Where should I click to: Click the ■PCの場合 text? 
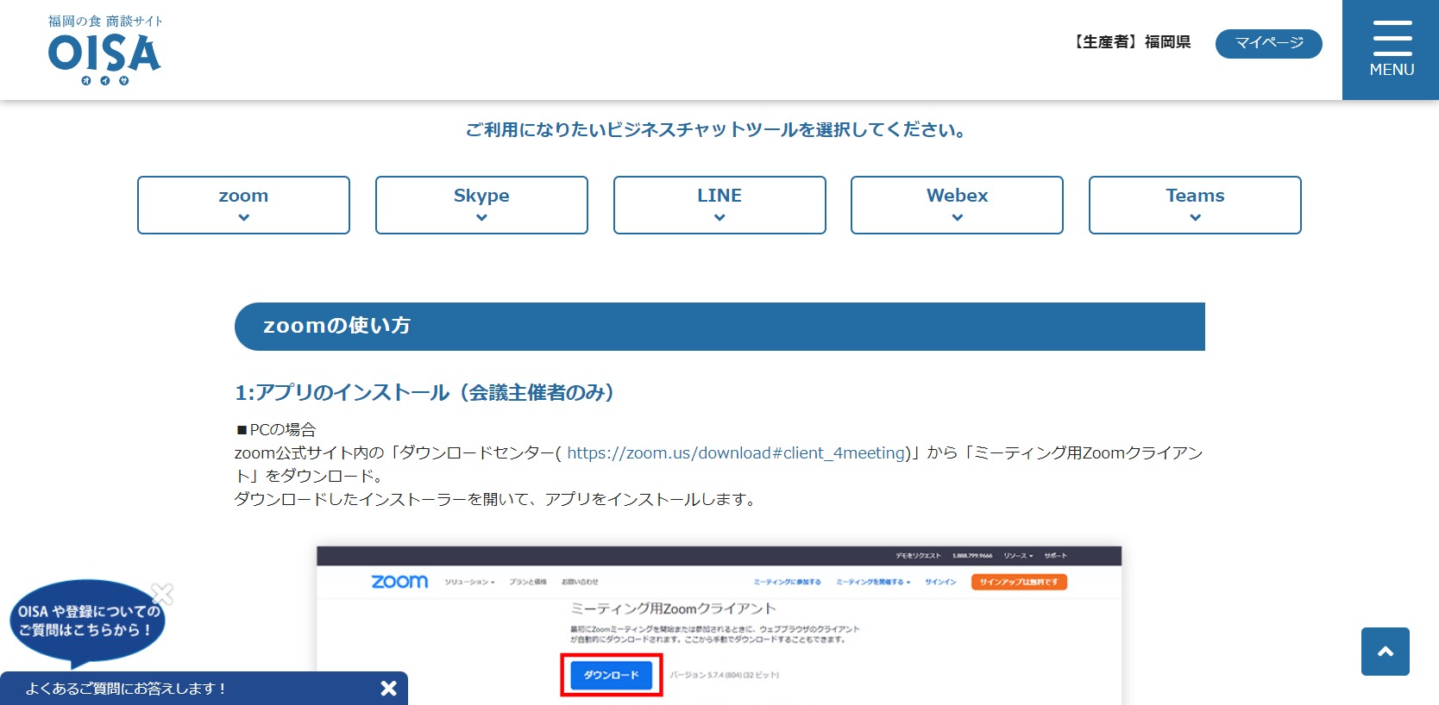tap(276, 429)
